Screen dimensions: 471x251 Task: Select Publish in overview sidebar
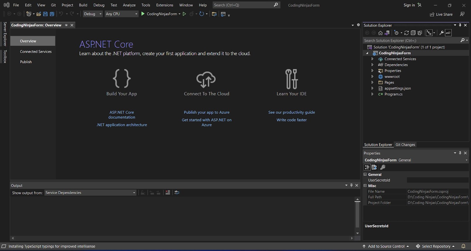(x=26, y=62)
